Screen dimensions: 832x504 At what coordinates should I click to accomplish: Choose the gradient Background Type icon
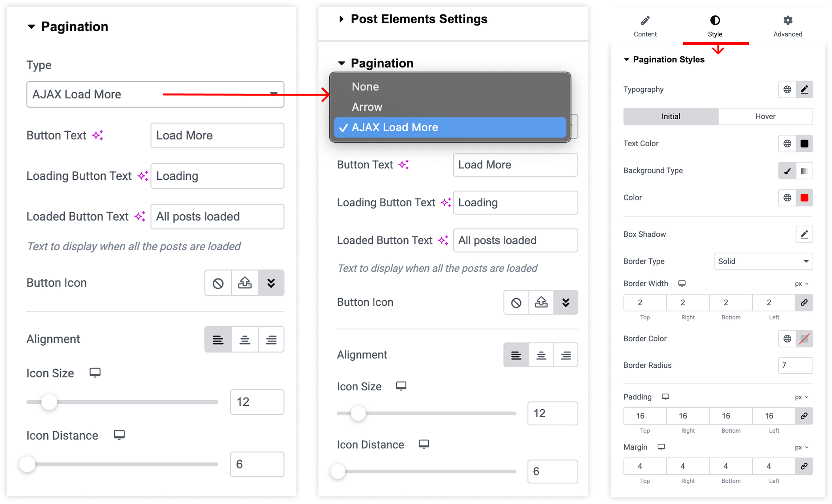[x=804, y=171]
